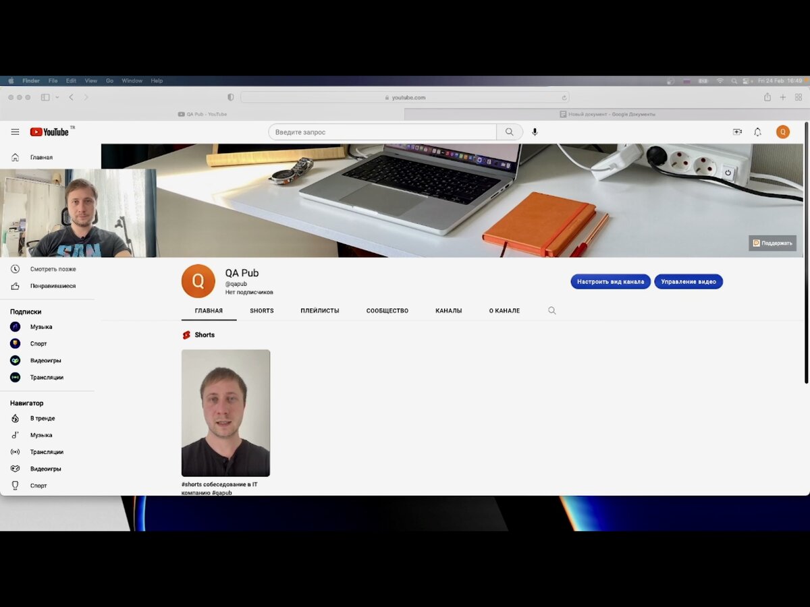
Task: Click the Safari share icon
Action: coord(767,97)
